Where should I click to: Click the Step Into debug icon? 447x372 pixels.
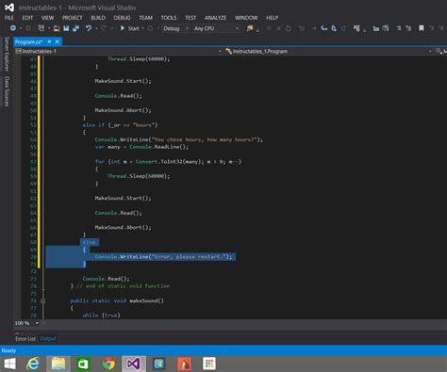pyautogui.click(x=323, y=28)
